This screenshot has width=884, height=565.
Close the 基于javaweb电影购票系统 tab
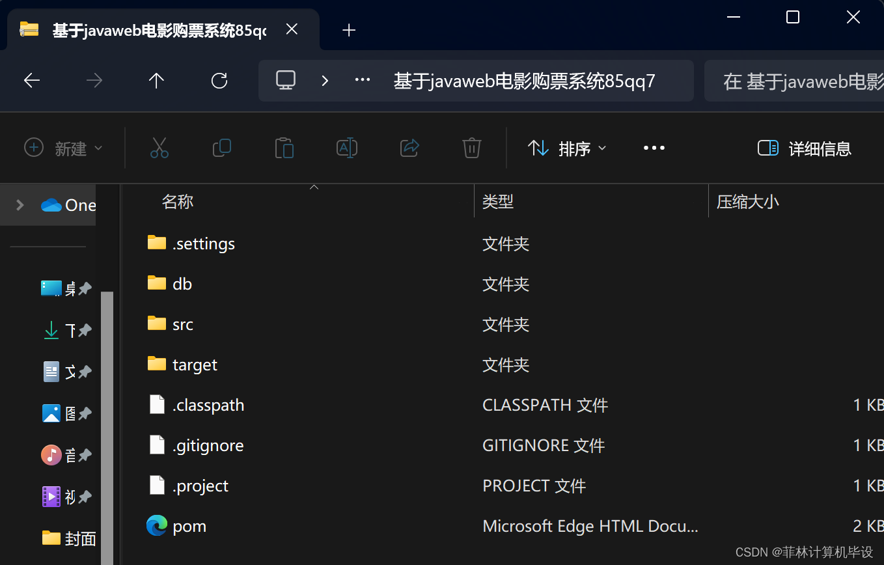(x=292, y=29)
